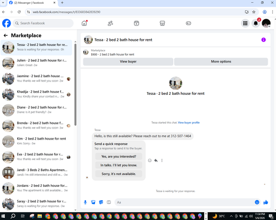Open a new browser tab
276x220 pixels.
[62, 3]
